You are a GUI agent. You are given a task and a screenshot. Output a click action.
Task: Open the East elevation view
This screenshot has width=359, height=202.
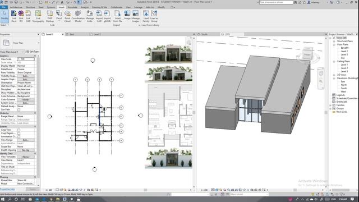tap(343, 81)
